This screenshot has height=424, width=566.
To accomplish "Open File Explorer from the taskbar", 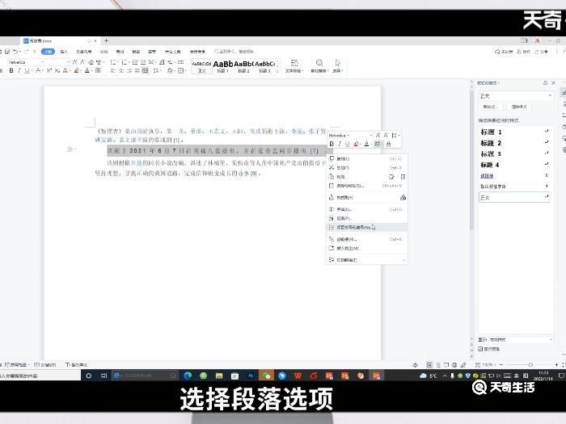I will pyautogui.click(x=219, y=376).
